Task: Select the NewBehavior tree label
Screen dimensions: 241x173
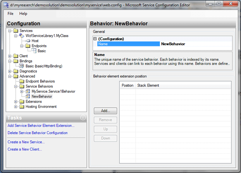Action: pyautogui.click(x=42, y=97)
